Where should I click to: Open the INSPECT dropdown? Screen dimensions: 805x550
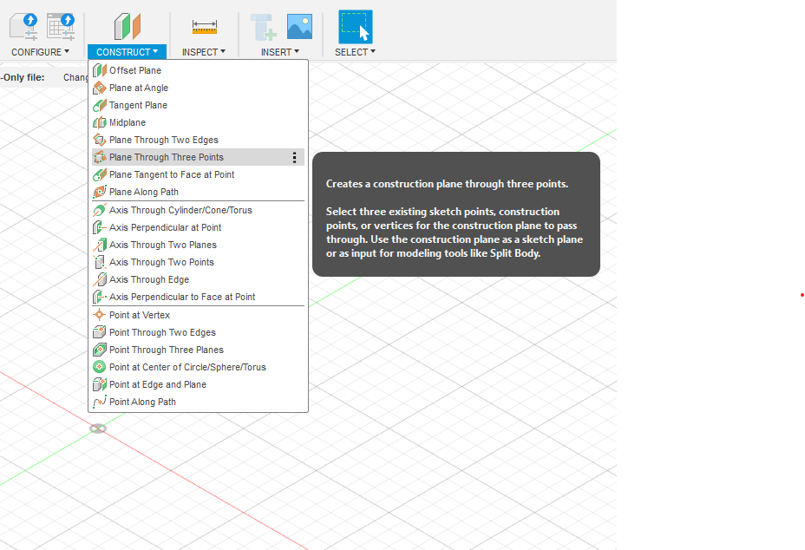(204, 52)
